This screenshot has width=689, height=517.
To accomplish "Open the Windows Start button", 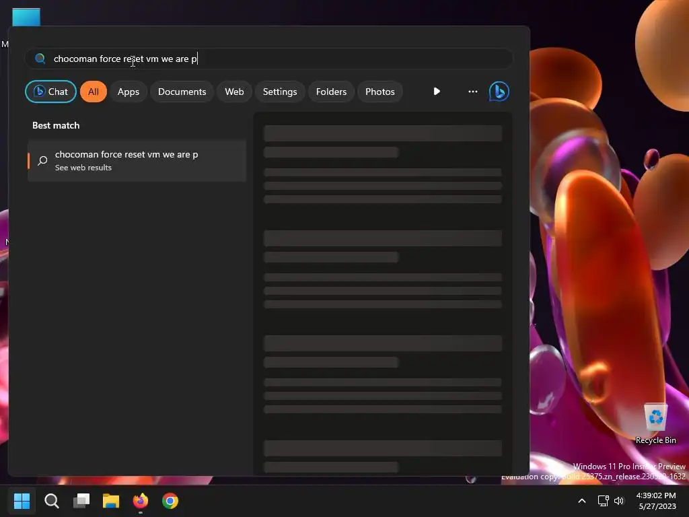I will coord(22,501).
